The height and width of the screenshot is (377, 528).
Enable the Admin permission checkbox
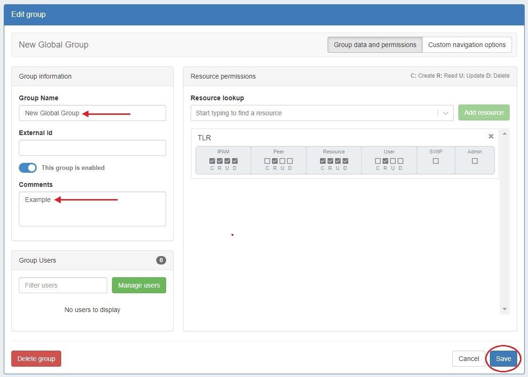(x=475, y=161)
